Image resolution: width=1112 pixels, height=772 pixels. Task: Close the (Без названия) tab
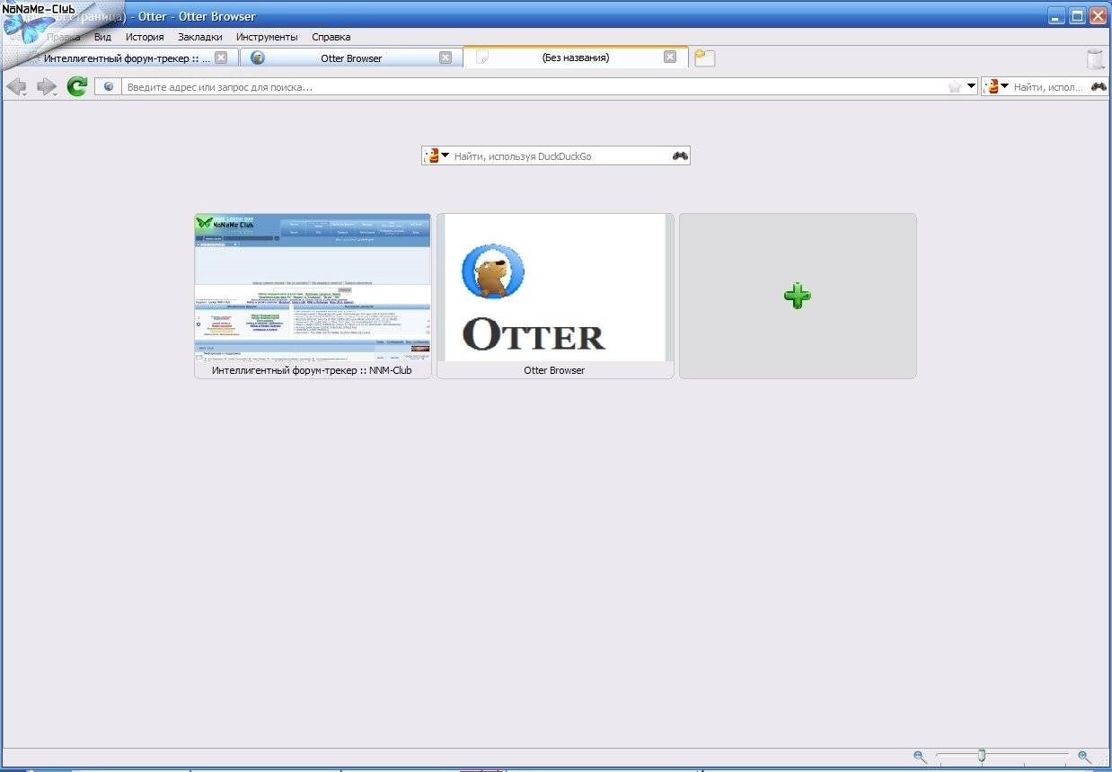[670, 57]
